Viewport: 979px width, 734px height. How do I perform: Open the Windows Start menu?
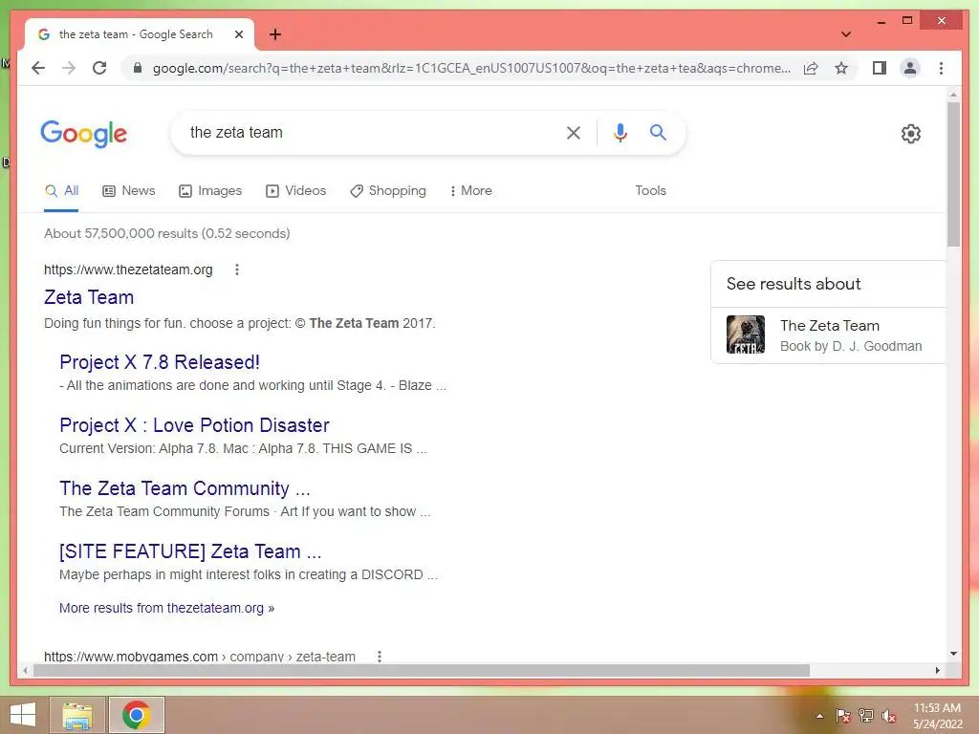coord(23,715)
